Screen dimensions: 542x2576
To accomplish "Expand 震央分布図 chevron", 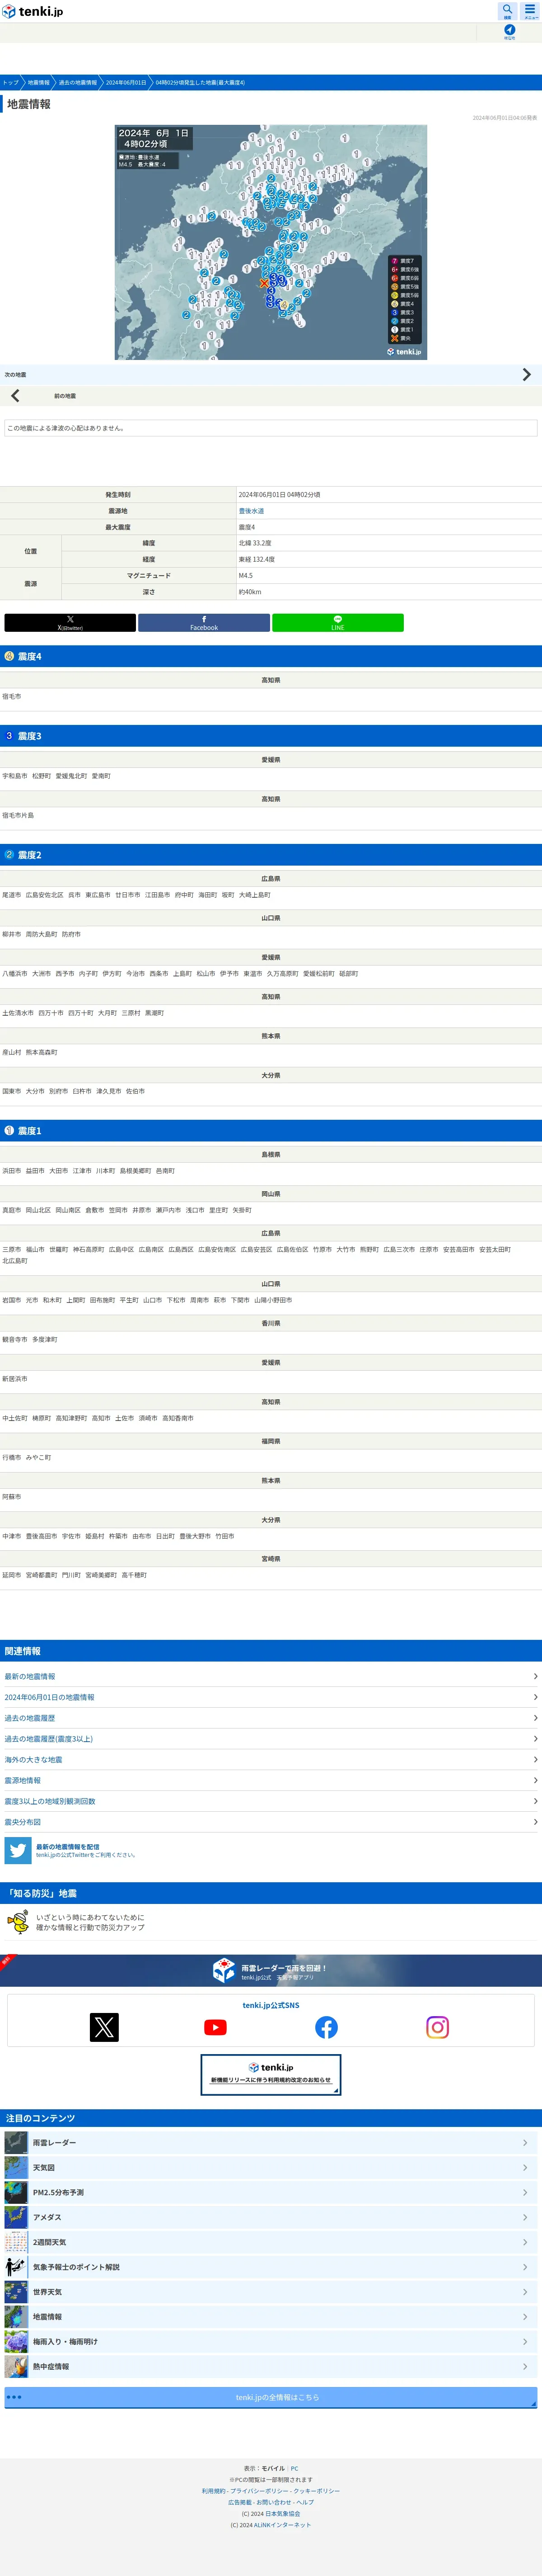I will pos(535,1822).
